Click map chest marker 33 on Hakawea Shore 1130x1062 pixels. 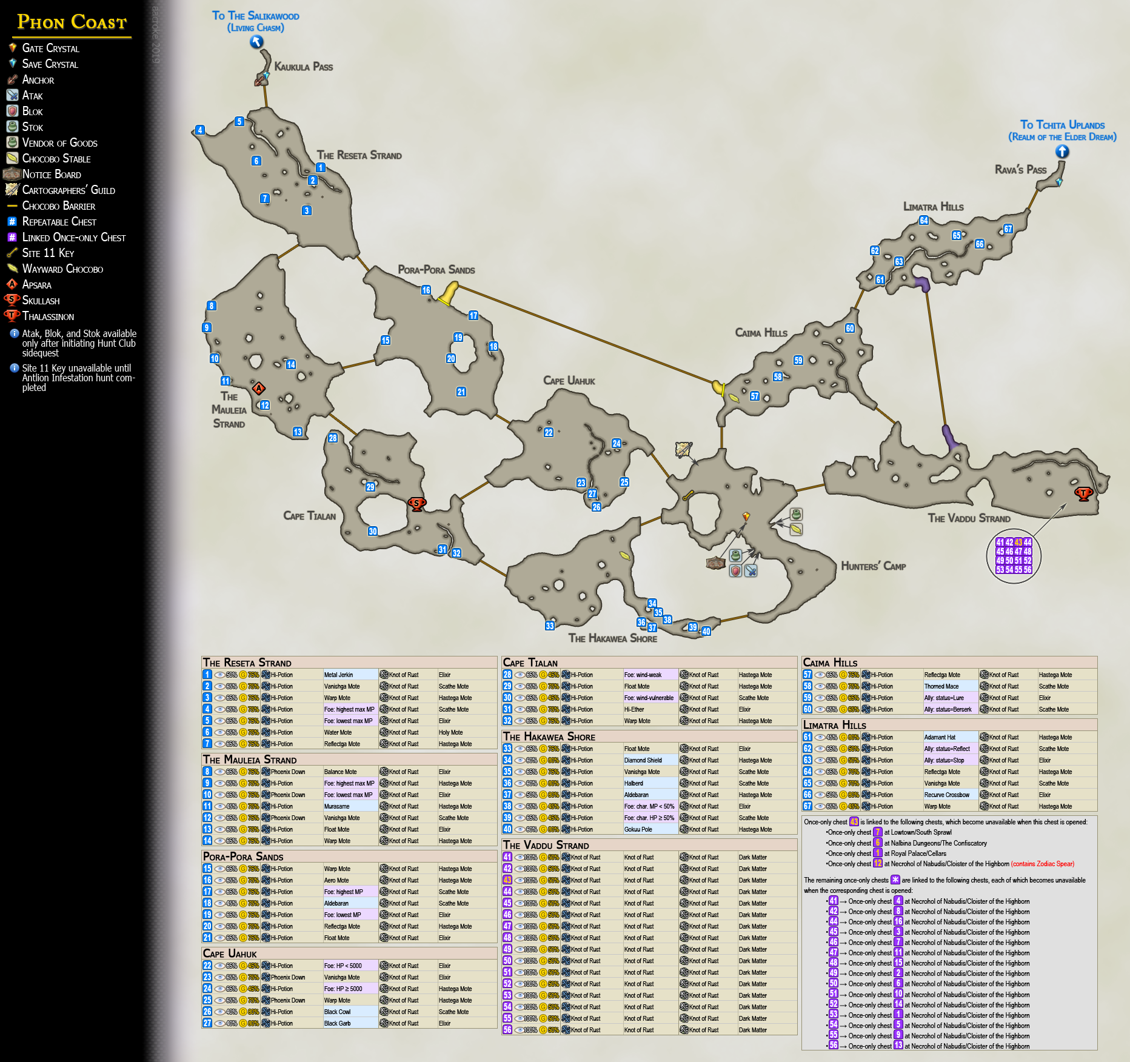(550, 626)
